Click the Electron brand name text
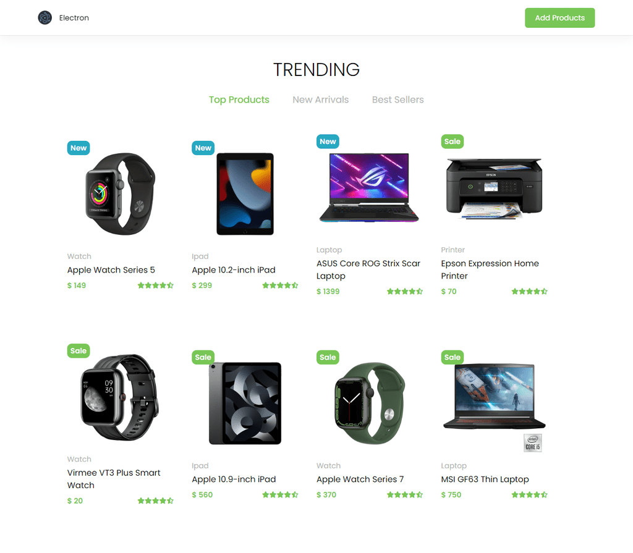The height and width of the screenshot is (553, 633). 74,18
